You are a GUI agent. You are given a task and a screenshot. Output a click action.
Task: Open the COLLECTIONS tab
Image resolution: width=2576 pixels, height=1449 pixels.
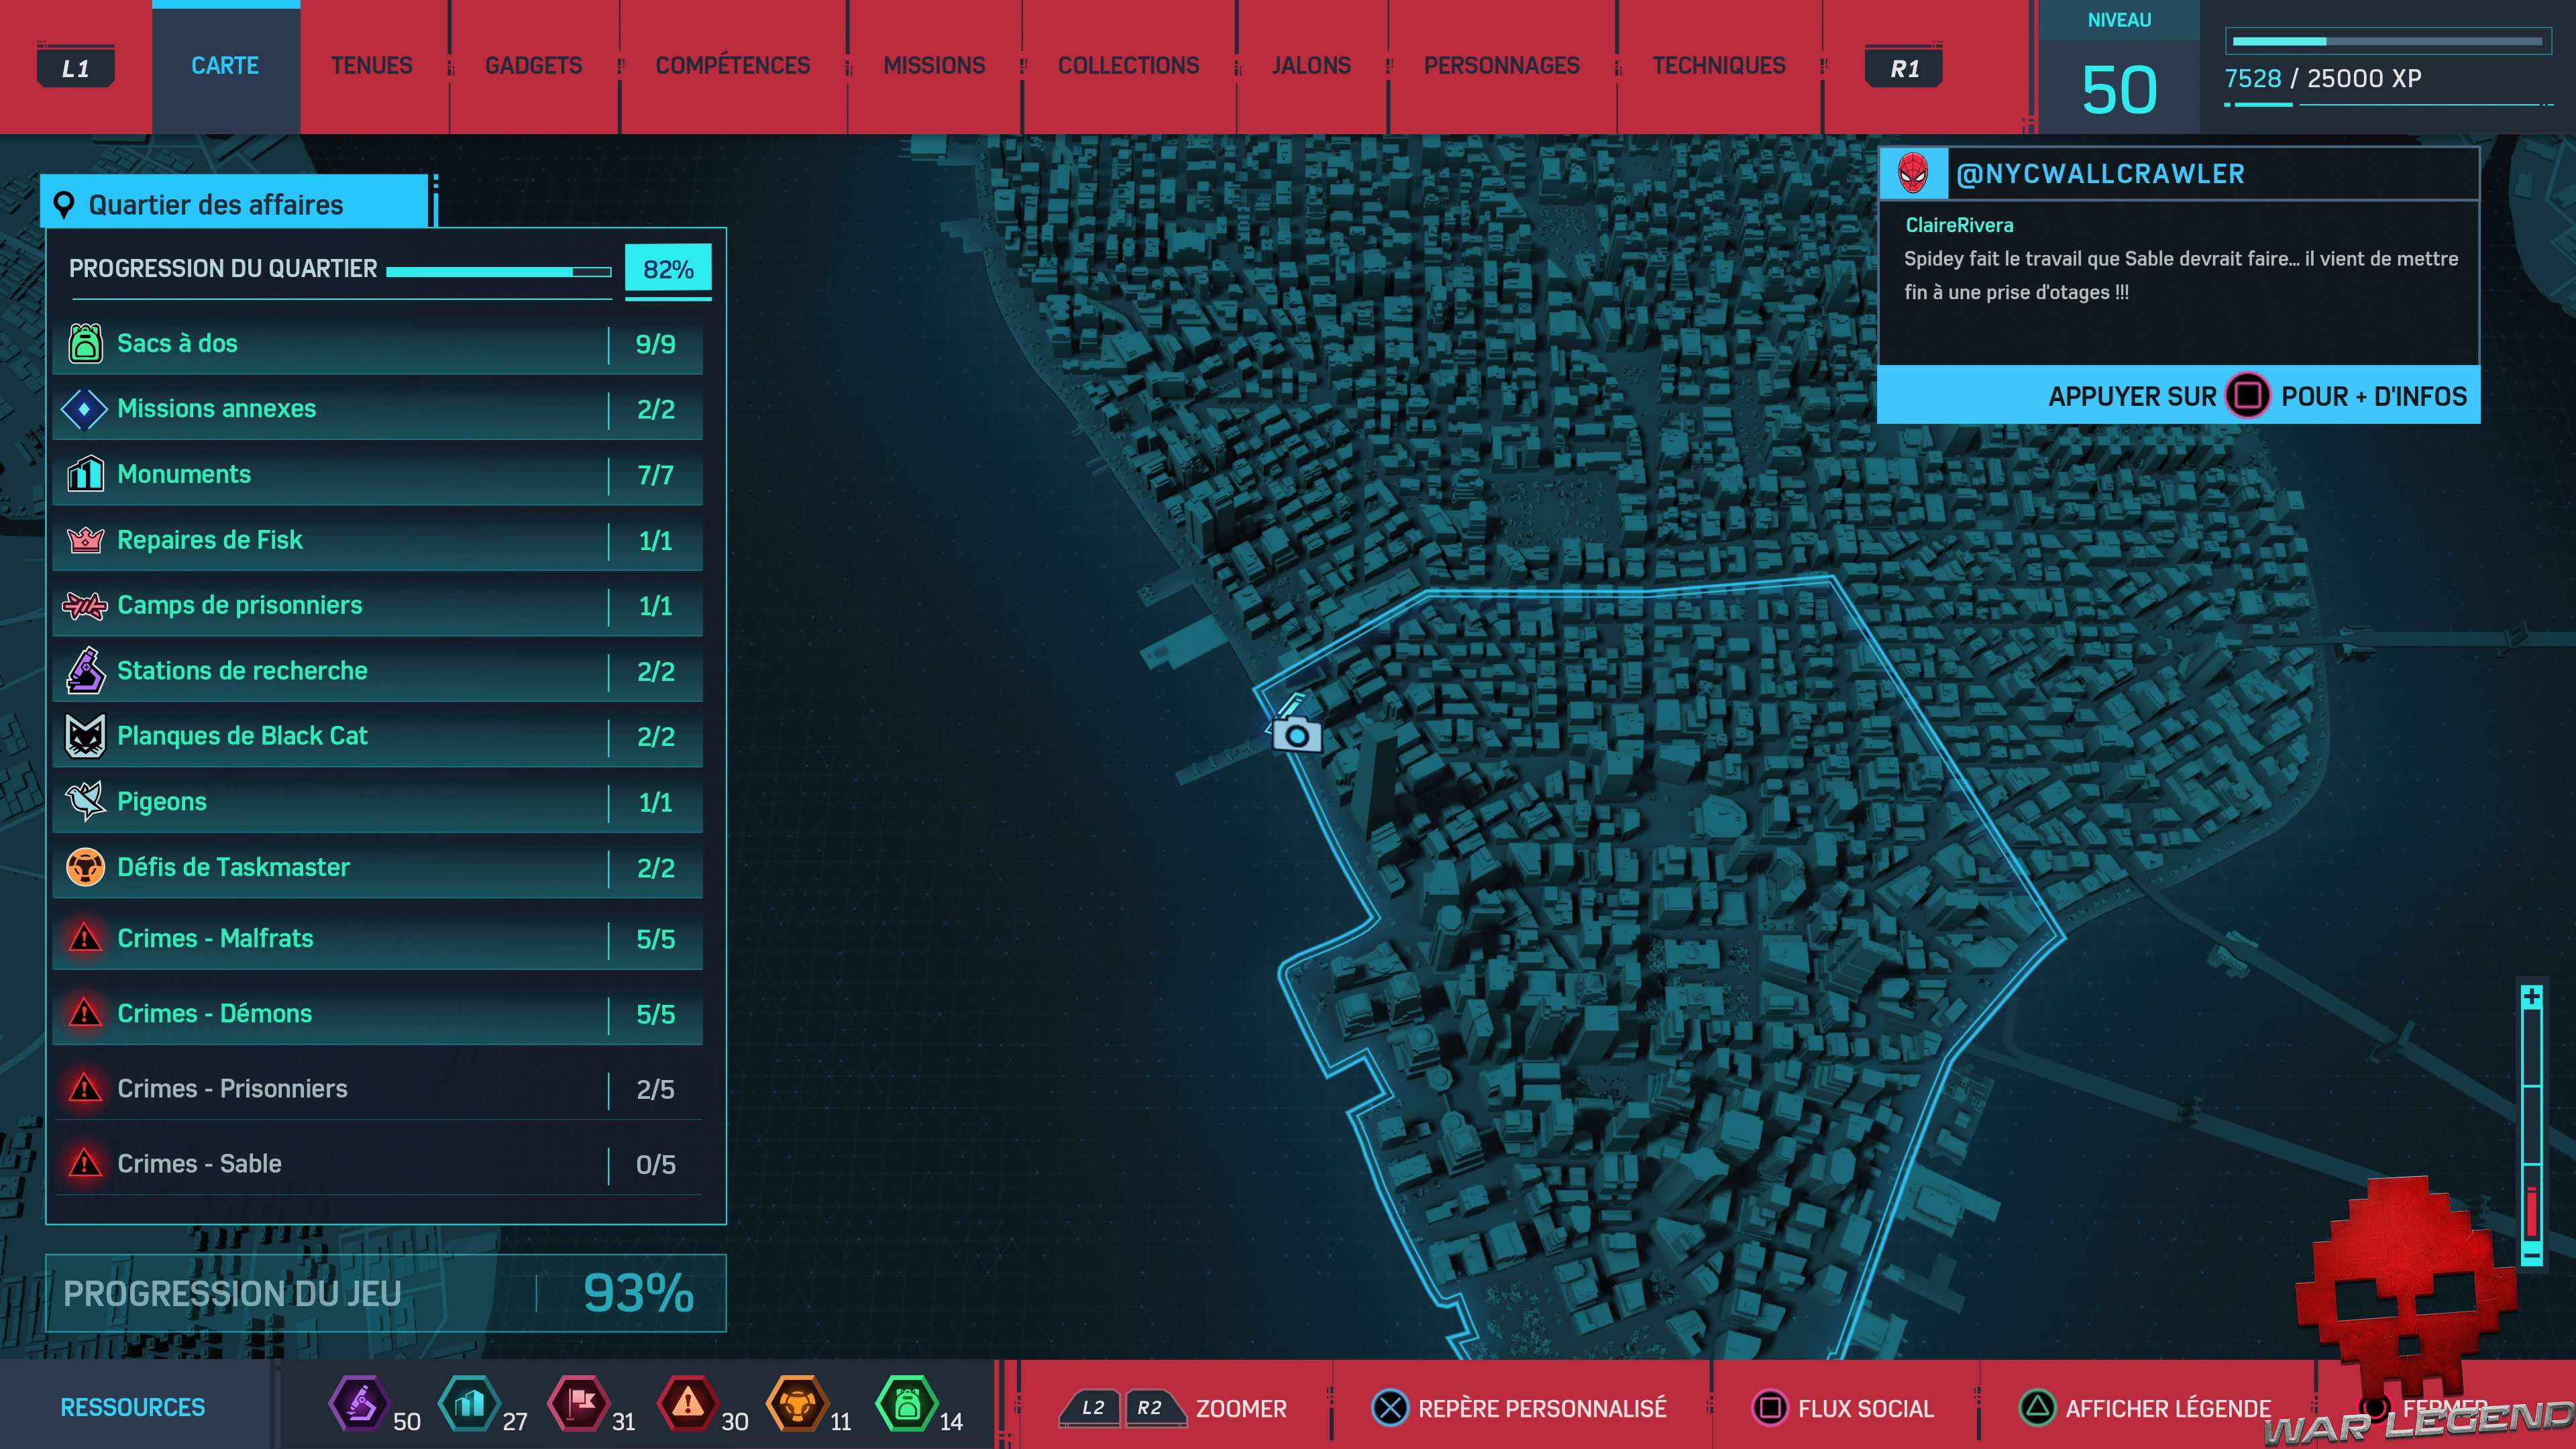click(1128, 66)
